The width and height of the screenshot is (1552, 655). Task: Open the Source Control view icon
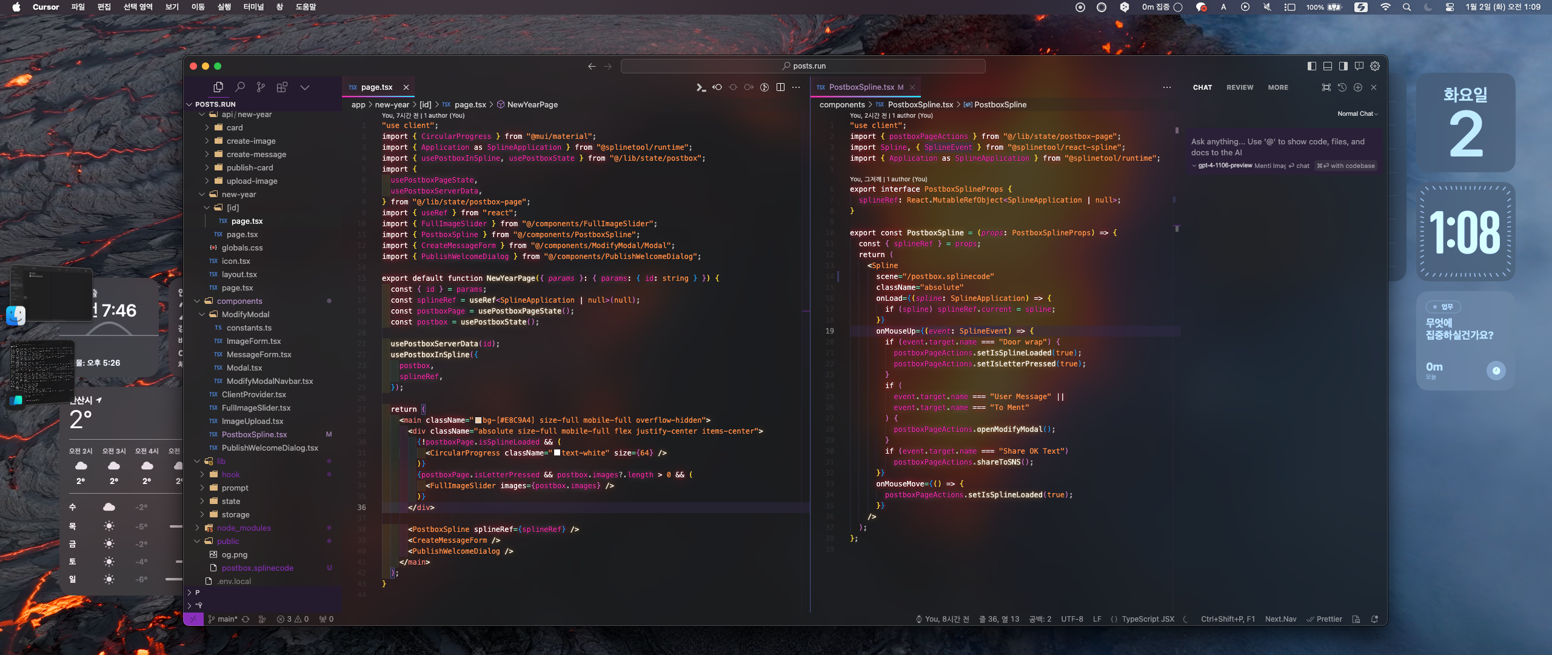tap(261, 87)
